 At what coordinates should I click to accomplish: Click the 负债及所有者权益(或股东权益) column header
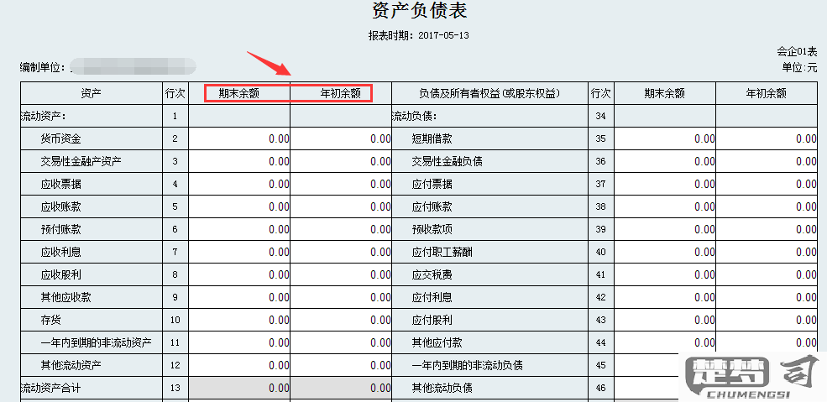tap(489, 93)
